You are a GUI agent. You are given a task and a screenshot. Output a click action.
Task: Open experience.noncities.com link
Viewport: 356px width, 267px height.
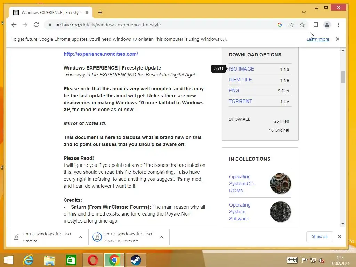(101, 54)
